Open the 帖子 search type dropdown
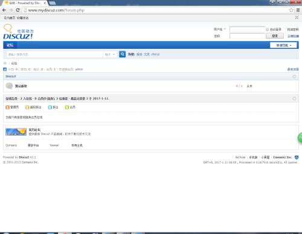 110,54
